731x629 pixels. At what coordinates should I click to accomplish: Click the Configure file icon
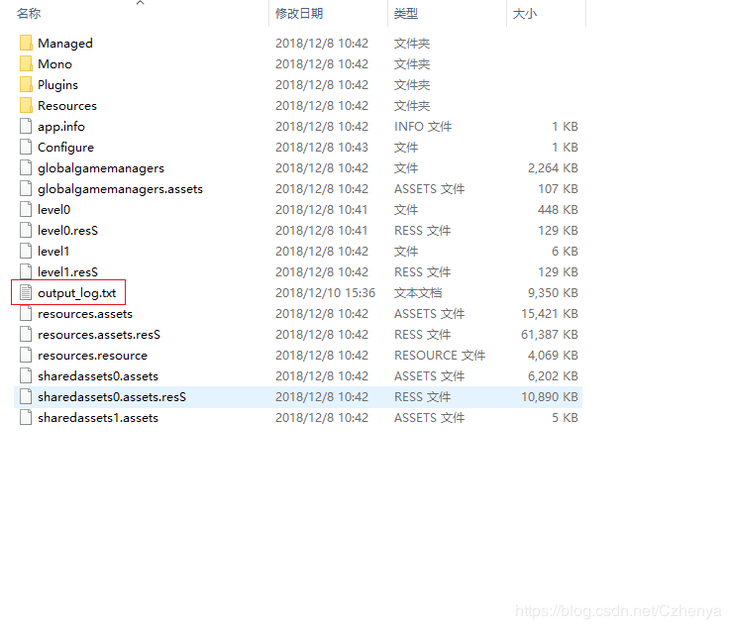point(26,147)
